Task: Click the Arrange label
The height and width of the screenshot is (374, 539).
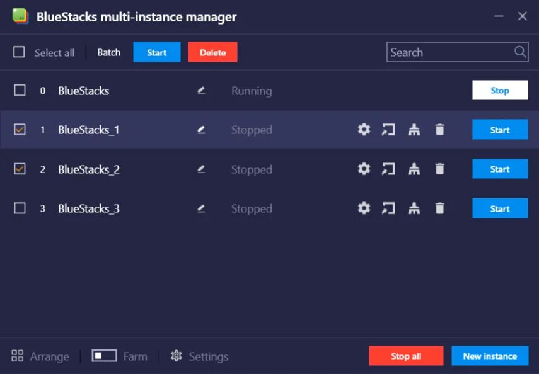Action: (x=50, y=356)
